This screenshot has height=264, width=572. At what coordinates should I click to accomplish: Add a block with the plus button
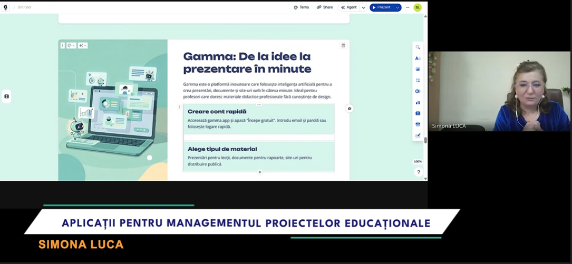pyautogui.click(x=260, y=172)
